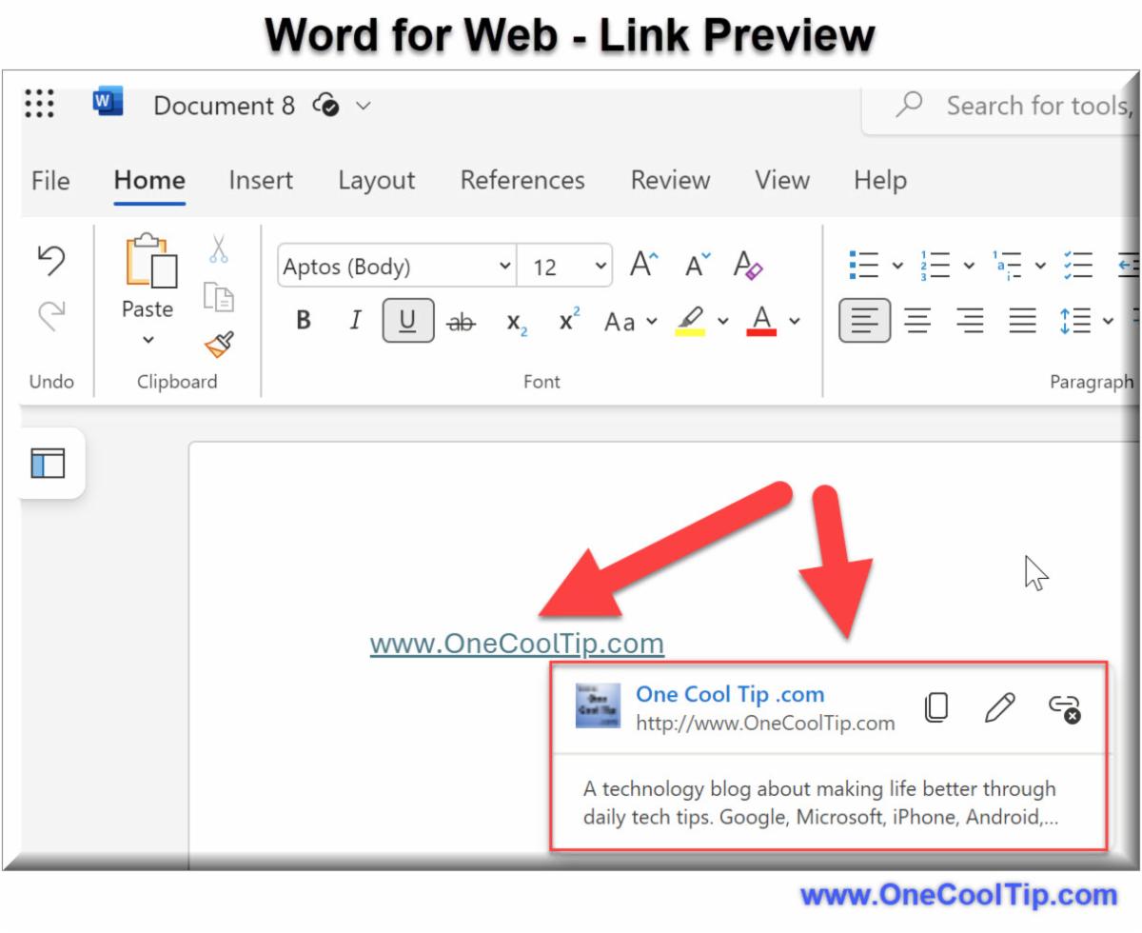Screen dimensions: 1142x933
Task: Expand the font size 12 dropdown
Action: pyautogui.click(x=601, y=267)
